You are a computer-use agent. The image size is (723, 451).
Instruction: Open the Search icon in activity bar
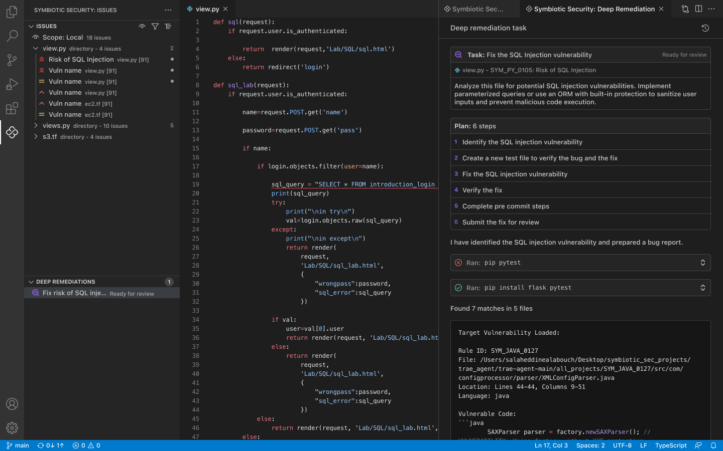tap(12, 36)
